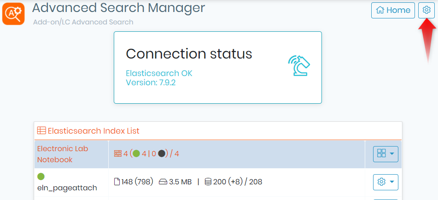Click the Elasticsearch OK status text
This screenshot has height=200, width=438.
click(159, 73)
